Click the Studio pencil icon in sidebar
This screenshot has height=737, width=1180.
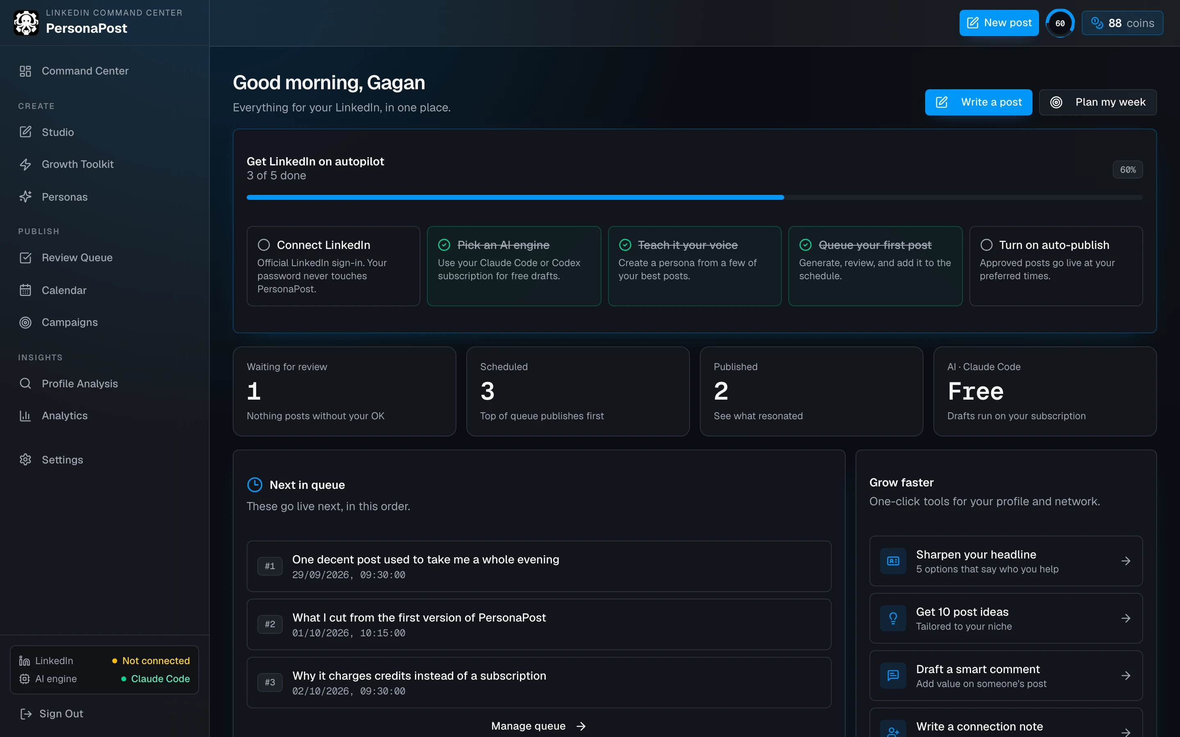pos(25,132)
